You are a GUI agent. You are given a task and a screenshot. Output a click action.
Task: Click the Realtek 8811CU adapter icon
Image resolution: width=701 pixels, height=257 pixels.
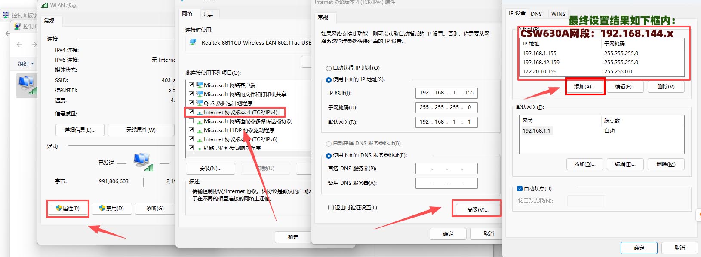[x=194, y=42]
